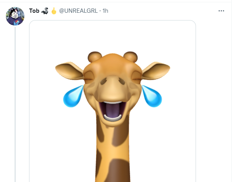Click the giraffe's right horn
This screenshot has width=232, height=182.
[x=131, y=57]
